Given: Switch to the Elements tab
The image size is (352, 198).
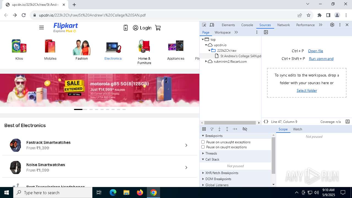Looking at the screenshot, I should point(228,25).
